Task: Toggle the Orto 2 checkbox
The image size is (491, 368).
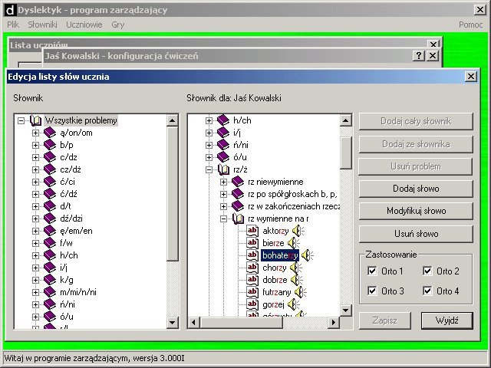Action: [x=427, y=271]
